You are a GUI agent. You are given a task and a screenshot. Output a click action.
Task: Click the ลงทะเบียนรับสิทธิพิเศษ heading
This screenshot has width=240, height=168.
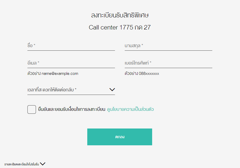(x=120, y=15)
